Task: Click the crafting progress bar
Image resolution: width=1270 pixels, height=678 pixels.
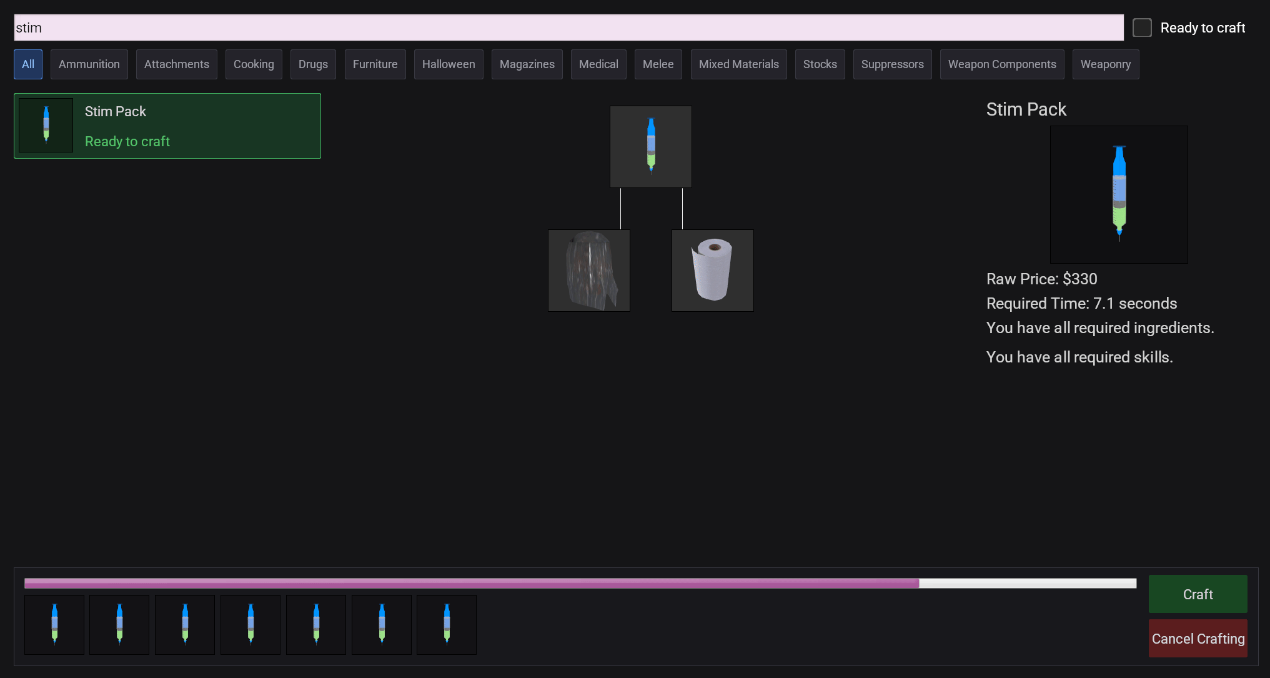Action: pyautogui.click(x=580, y=584)
